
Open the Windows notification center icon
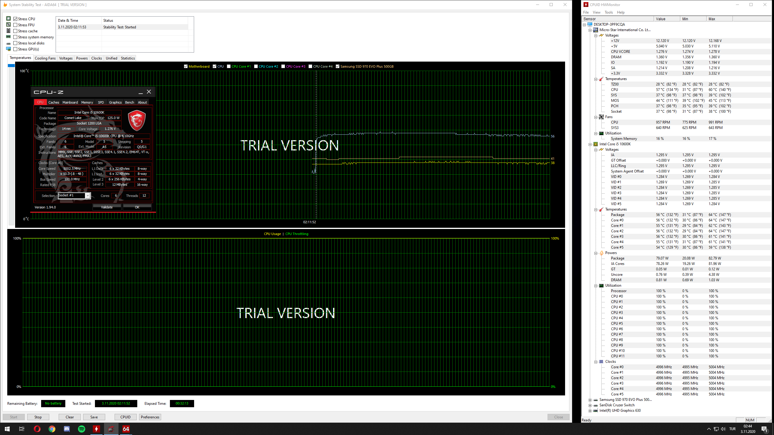[x=764, y=429]
